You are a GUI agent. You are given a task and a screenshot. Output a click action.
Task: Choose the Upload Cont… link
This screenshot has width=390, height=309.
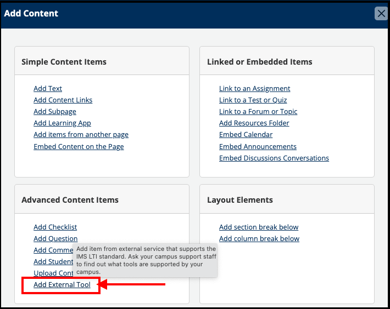[x=53, y=273]
